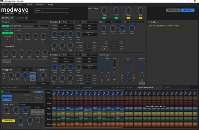This screenshot has width=199, height=130.
Task: Click the Filter Resonance knob
Action: pyautogui.click(x=113, y=28)
